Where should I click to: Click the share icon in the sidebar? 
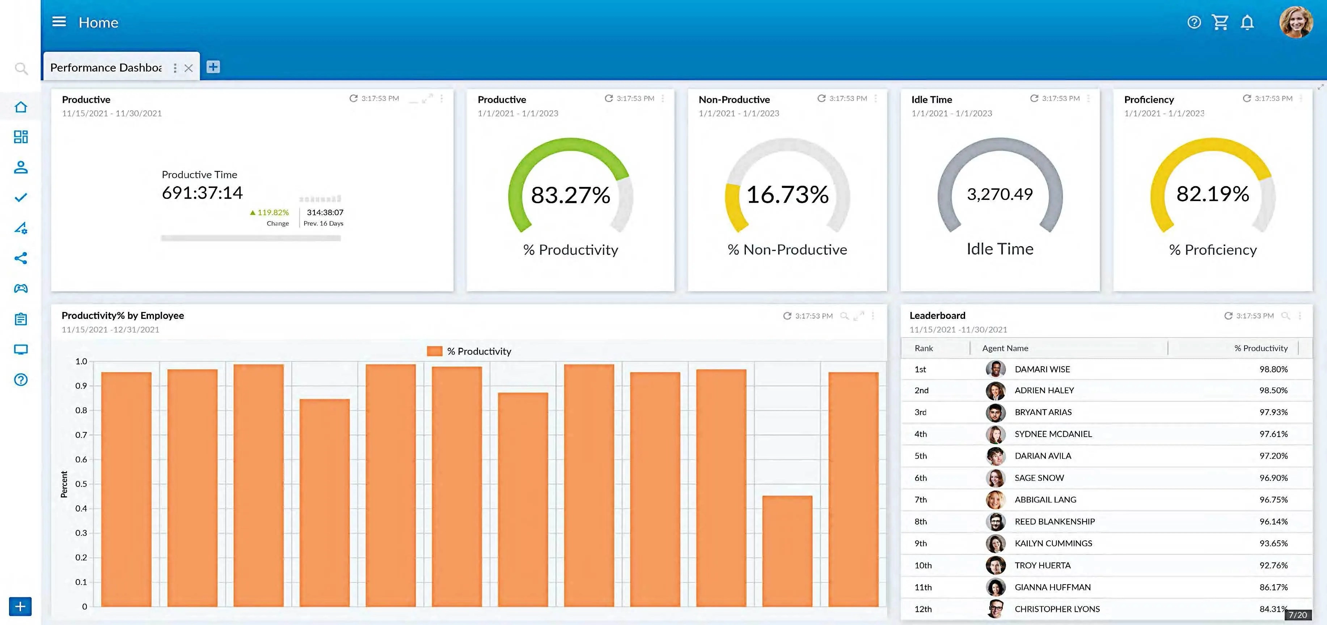[x=21, y=258]
